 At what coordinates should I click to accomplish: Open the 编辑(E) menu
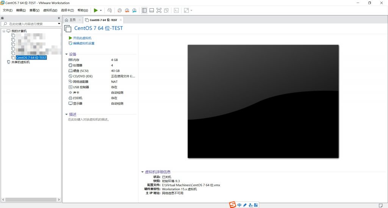point(21,10)
